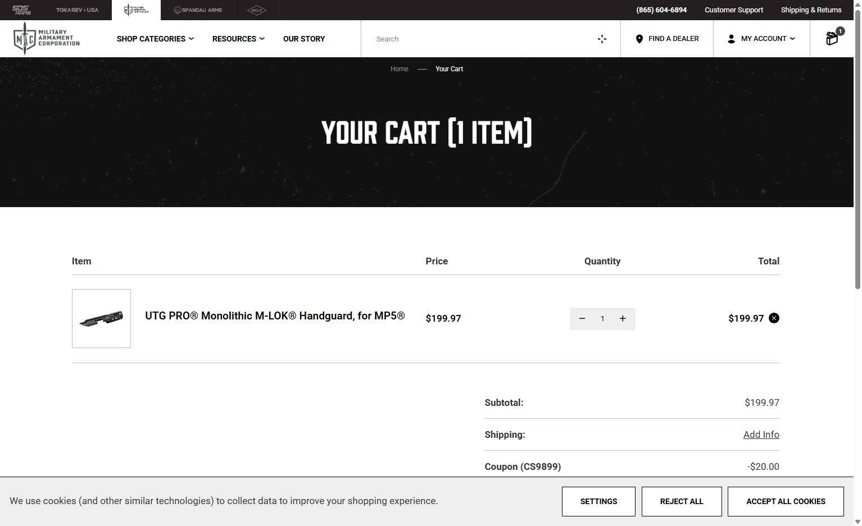The width and height of the screenshot is (862, 526).
Task: Click the search crosshair icon
Action: click(602, 39)
